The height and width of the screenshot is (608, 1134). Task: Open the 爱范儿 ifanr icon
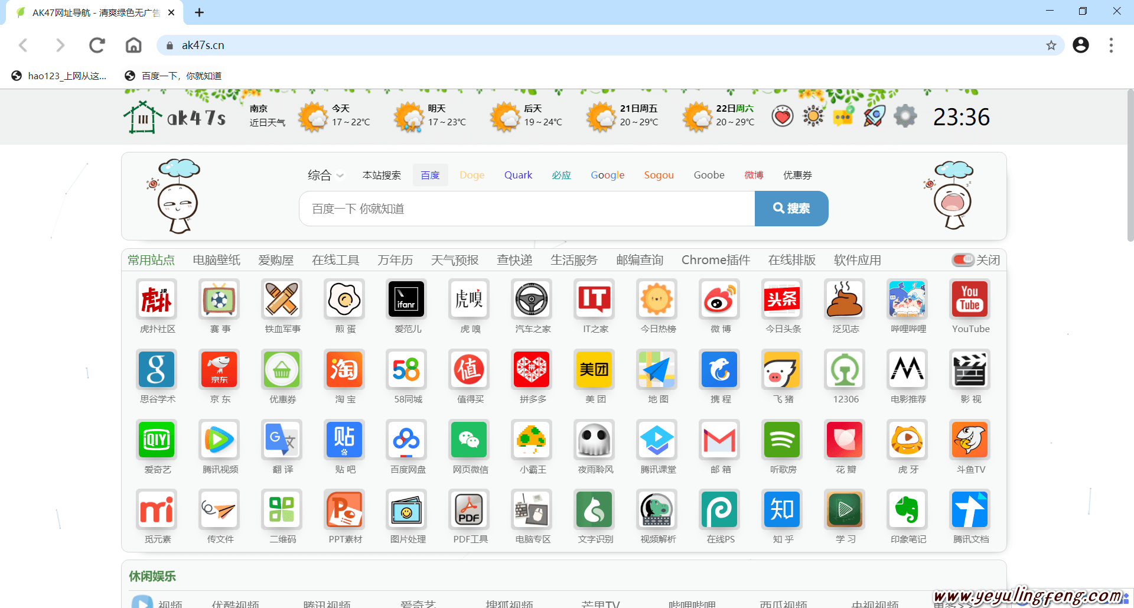click(x=407, y=299)
